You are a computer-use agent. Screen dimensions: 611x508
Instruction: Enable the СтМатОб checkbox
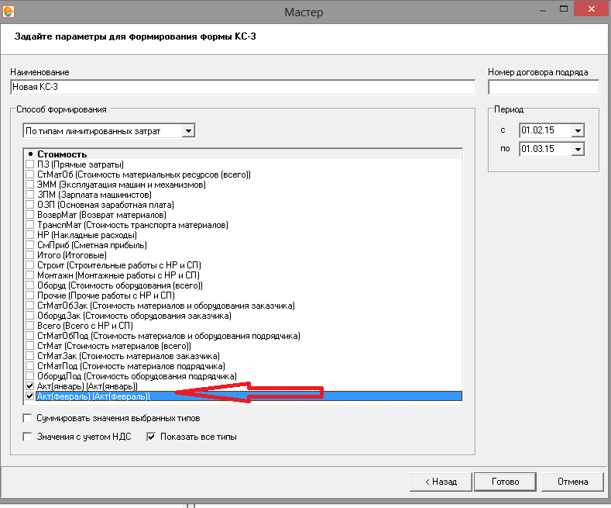pos(30,175)
